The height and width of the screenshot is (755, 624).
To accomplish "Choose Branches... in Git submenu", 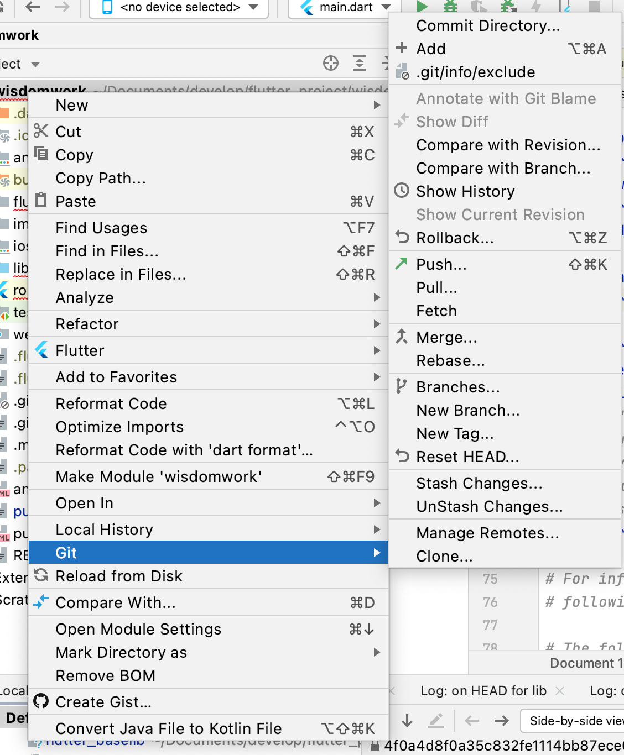I will pos(505,387).
